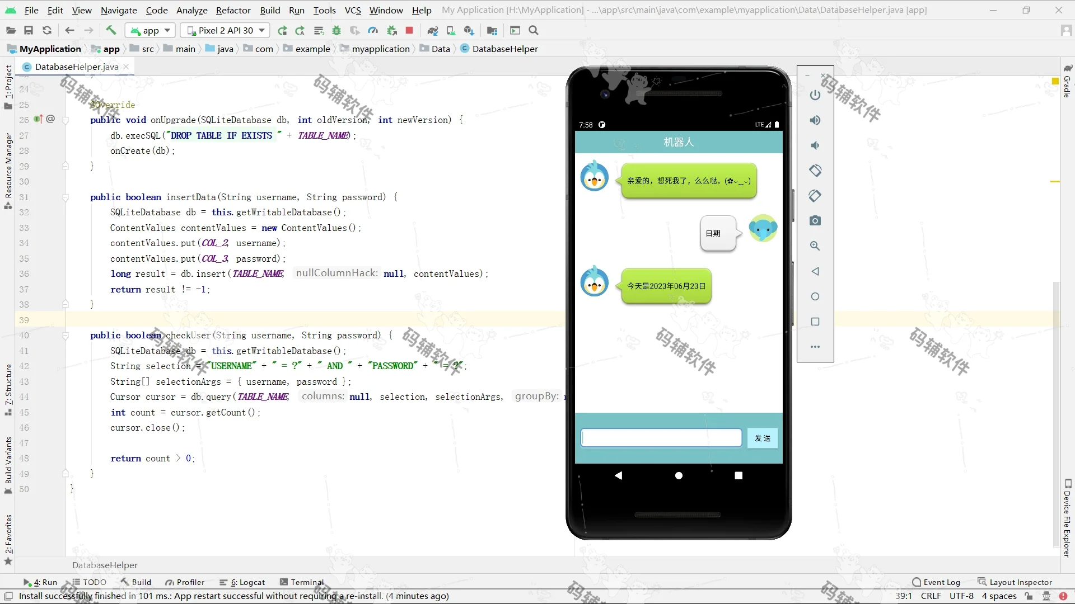Stop the running app via red square icon

(x=409, y=31)
